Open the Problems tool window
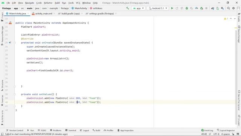 56,130
